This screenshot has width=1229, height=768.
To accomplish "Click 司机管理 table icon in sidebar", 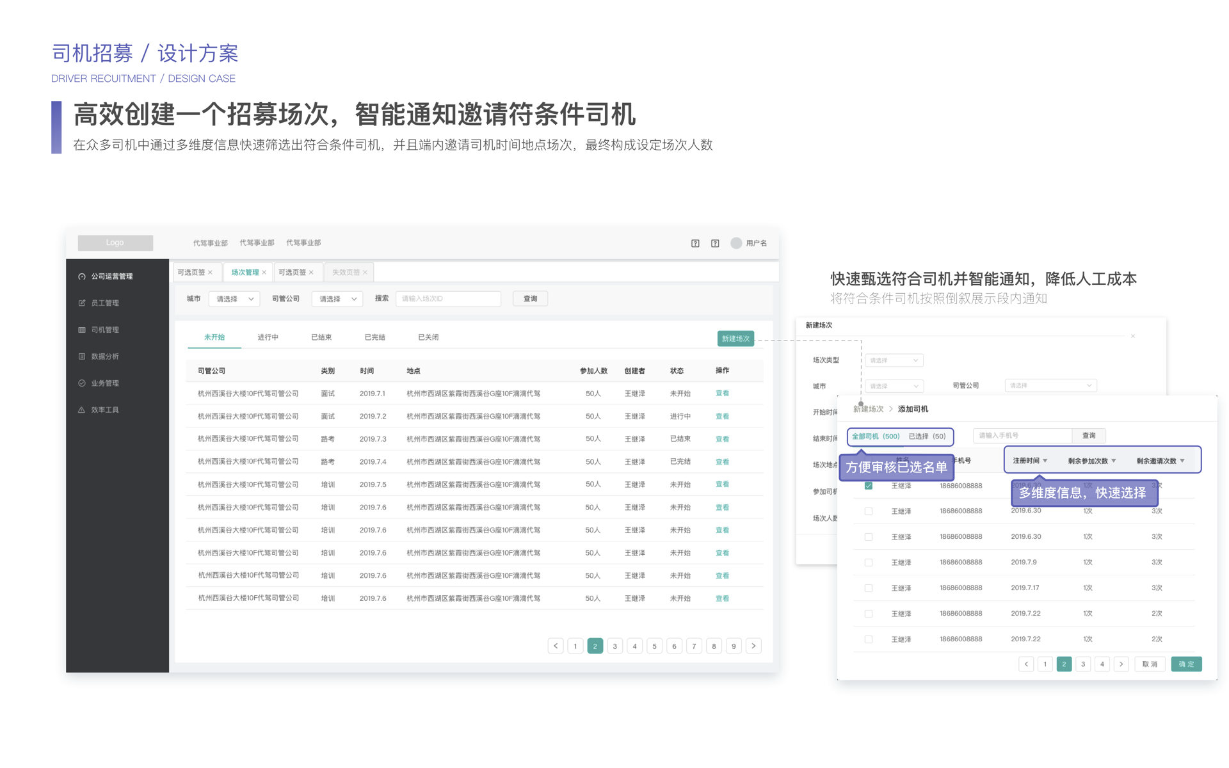I will pyautogui.click(x=82, y=330).
